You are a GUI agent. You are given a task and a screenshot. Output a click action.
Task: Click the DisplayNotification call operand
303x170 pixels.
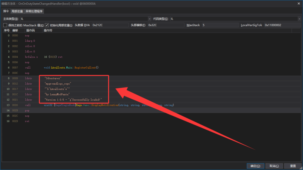tap(109, 105)
